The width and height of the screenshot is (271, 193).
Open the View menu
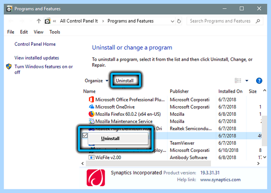[38, 32]
